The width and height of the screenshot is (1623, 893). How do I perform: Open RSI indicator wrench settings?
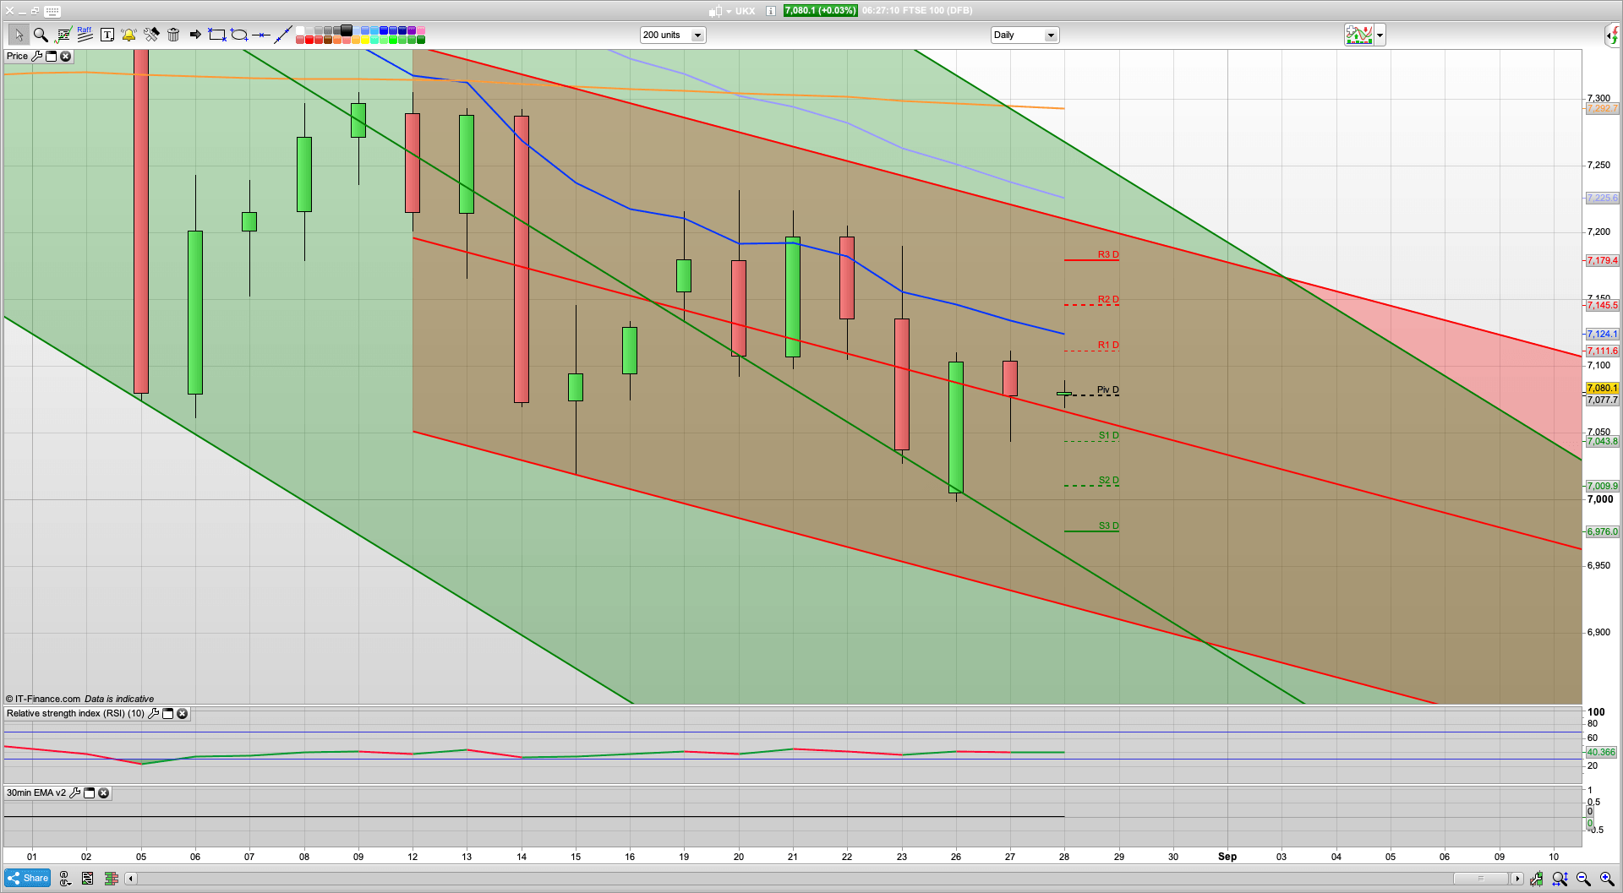click(x=153, y=713)
